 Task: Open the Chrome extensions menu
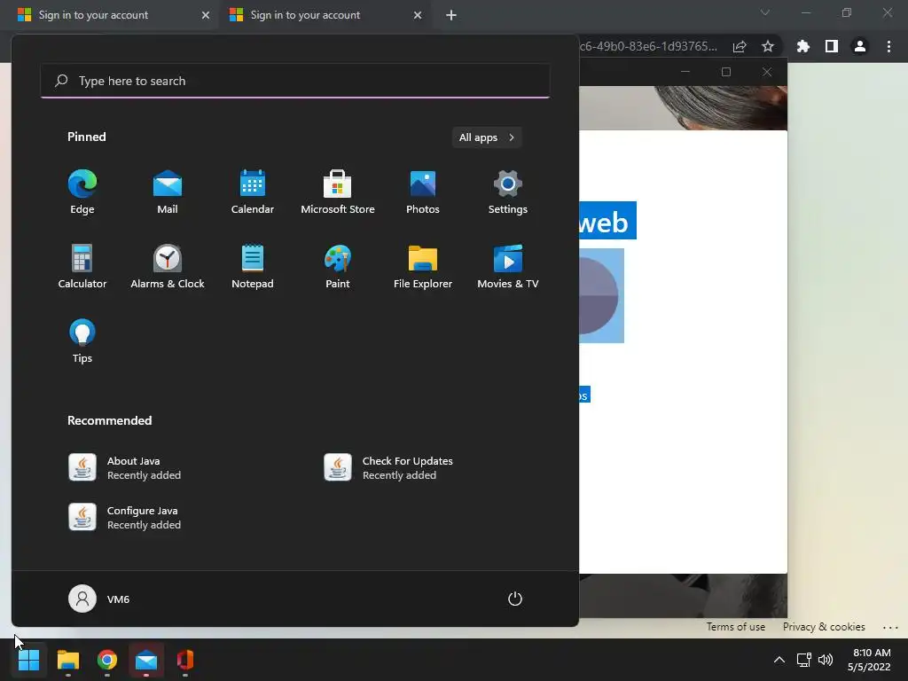803,46
